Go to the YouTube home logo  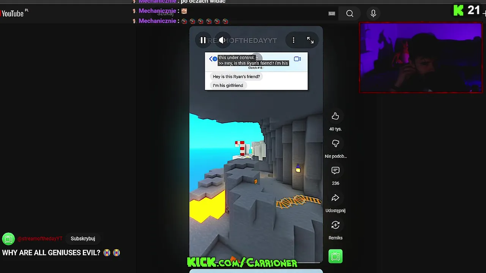pos(13,14)
